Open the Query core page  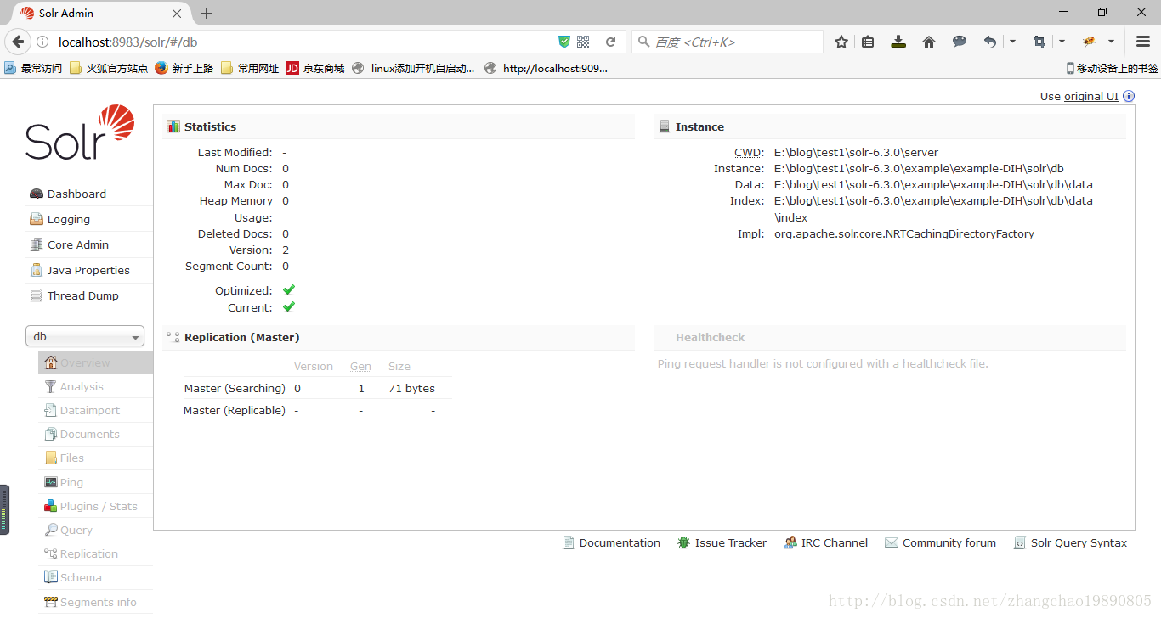click(x=76, y=530)
